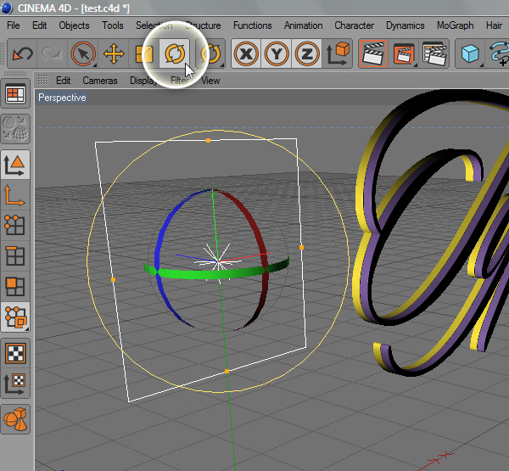Image resolution: width=509 pixels, height=471 pixels.
Task: Open the MoGraph menu
Action: click(455, 25)
